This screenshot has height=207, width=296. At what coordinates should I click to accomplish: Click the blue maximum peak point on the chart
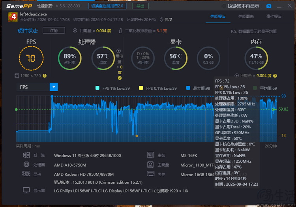click(x=52, y=96)
